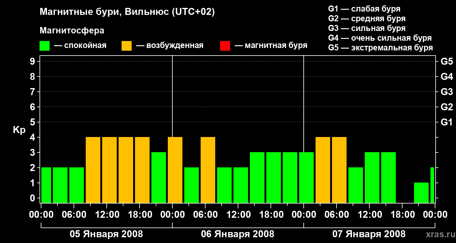The width and height of the screenshot is (456, 243).
Task: Click the '12:00' time label under 05 Января
Action: tap(107, 215)
